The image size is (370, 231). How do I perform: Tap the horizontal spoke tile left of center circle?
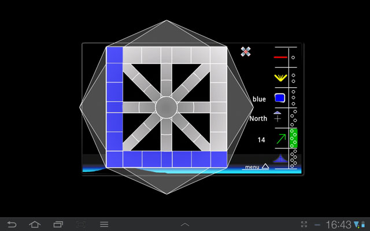point(147,107)
